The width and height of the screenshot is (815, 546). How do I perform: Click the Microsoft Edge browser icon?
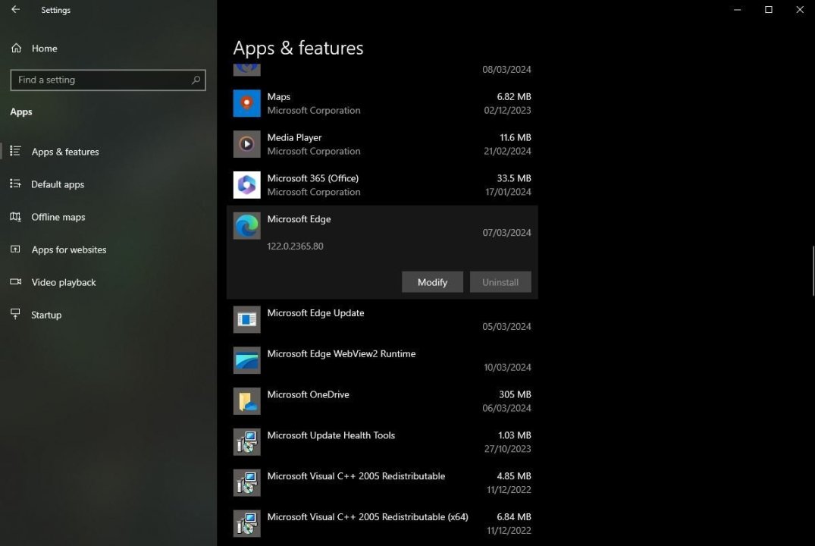point(246,226)
